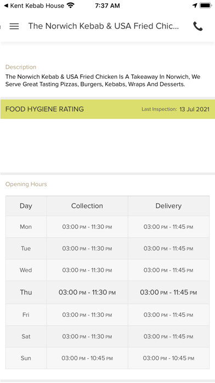Tap Monday's collection hours

pyautogui.click(x=87, y=227)
